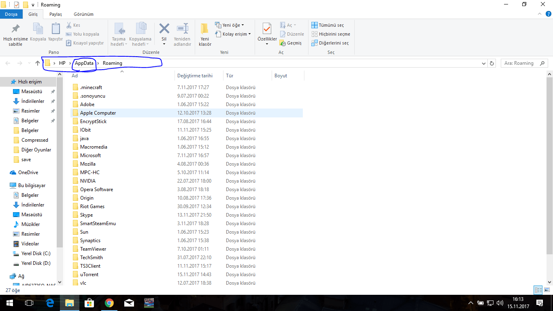Click the Kopyala ribbon icon
Screen dimensions: 553x311
pyautogui.click(x=38, y=29)
